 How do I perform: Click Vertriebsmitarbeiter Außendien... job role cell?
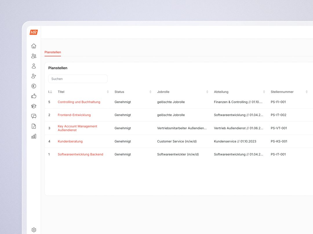point(182,128)
